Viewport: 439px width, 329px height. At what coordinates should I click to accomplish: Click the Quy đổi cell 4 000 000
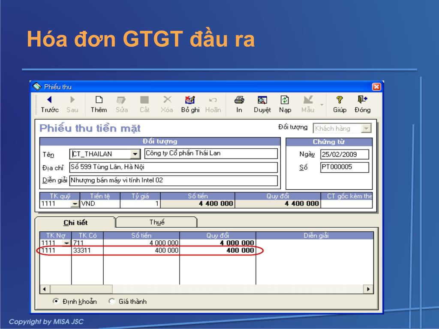pos(217,243)
